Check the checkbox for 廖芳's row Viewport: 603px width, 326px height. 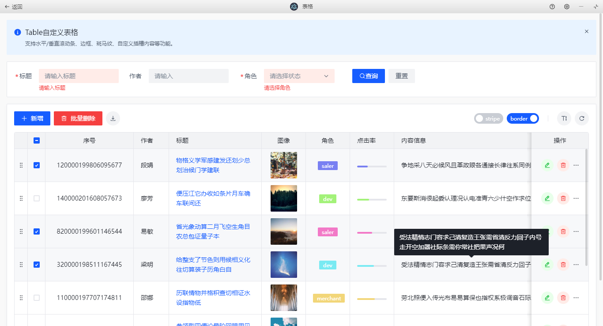point(37,198)
